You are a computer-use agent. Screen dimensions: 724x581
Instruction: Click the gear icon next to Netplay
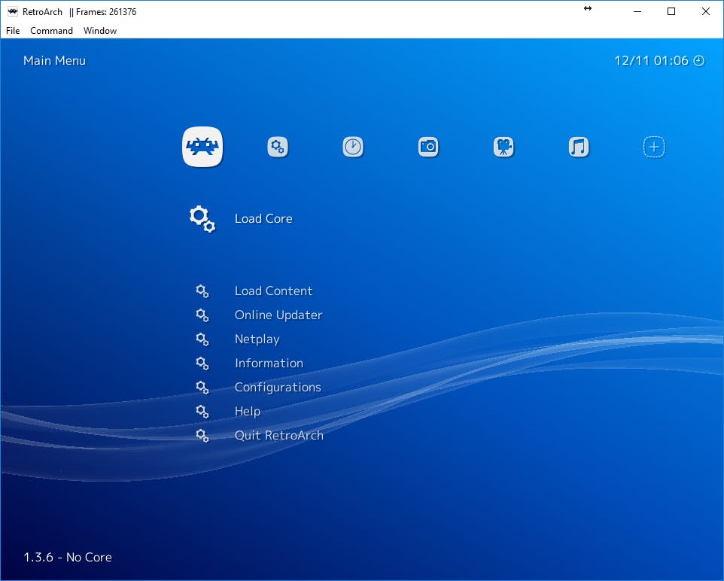(202, 339)
